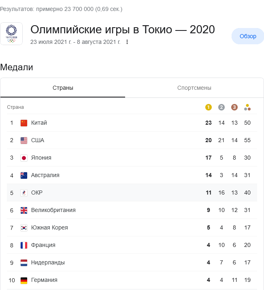Screen dimensions: 264x290
Task: Select the Страны tab
Action: click(x=63, y=88)
